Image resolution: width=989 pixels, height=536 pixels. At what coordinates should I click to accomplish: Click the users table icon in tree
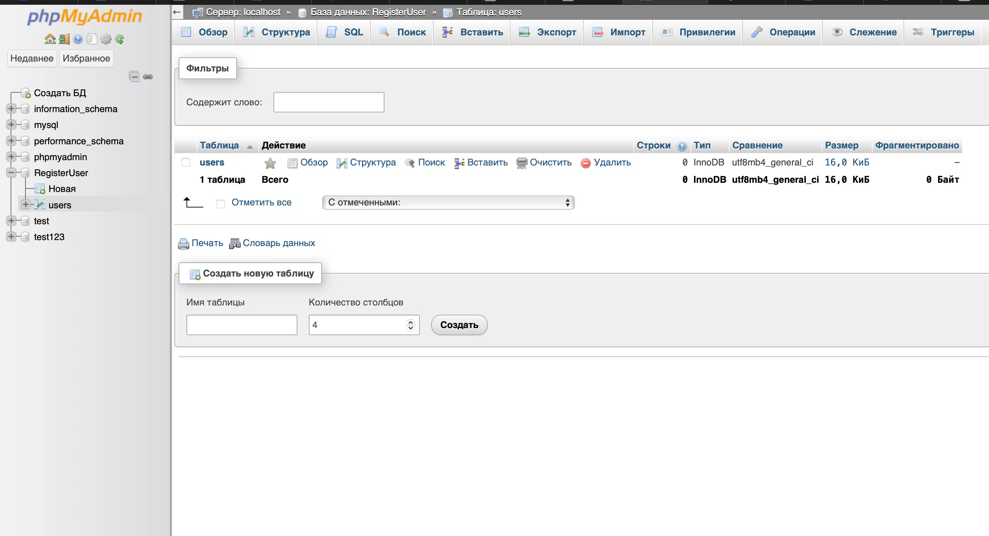click(40, 205)
